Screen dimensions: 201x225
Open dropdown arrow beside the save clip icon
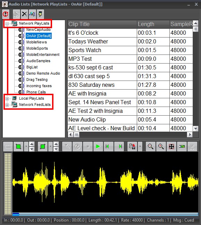(x=140, y=147)
